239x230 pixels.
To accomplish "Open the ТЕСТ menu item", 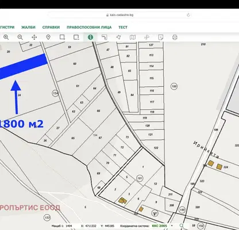I will point(123,27).
